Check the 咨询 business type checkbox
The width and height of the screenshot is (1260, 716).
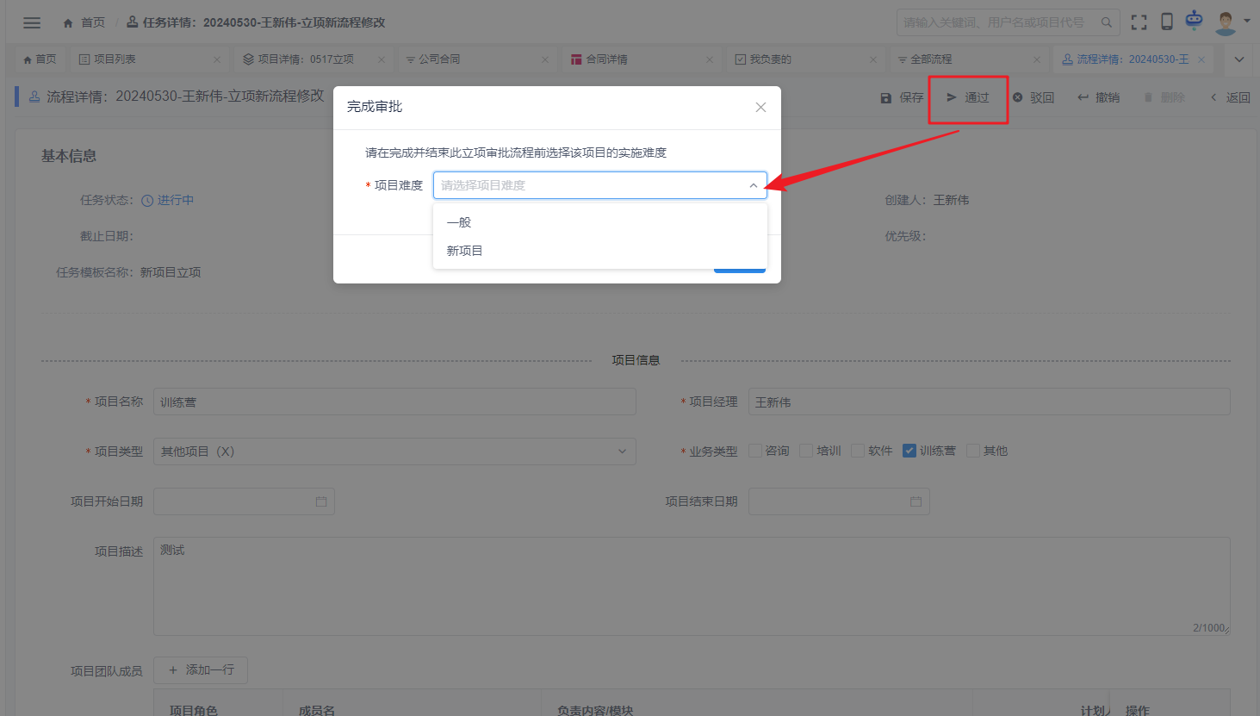(x=755, y=451)
